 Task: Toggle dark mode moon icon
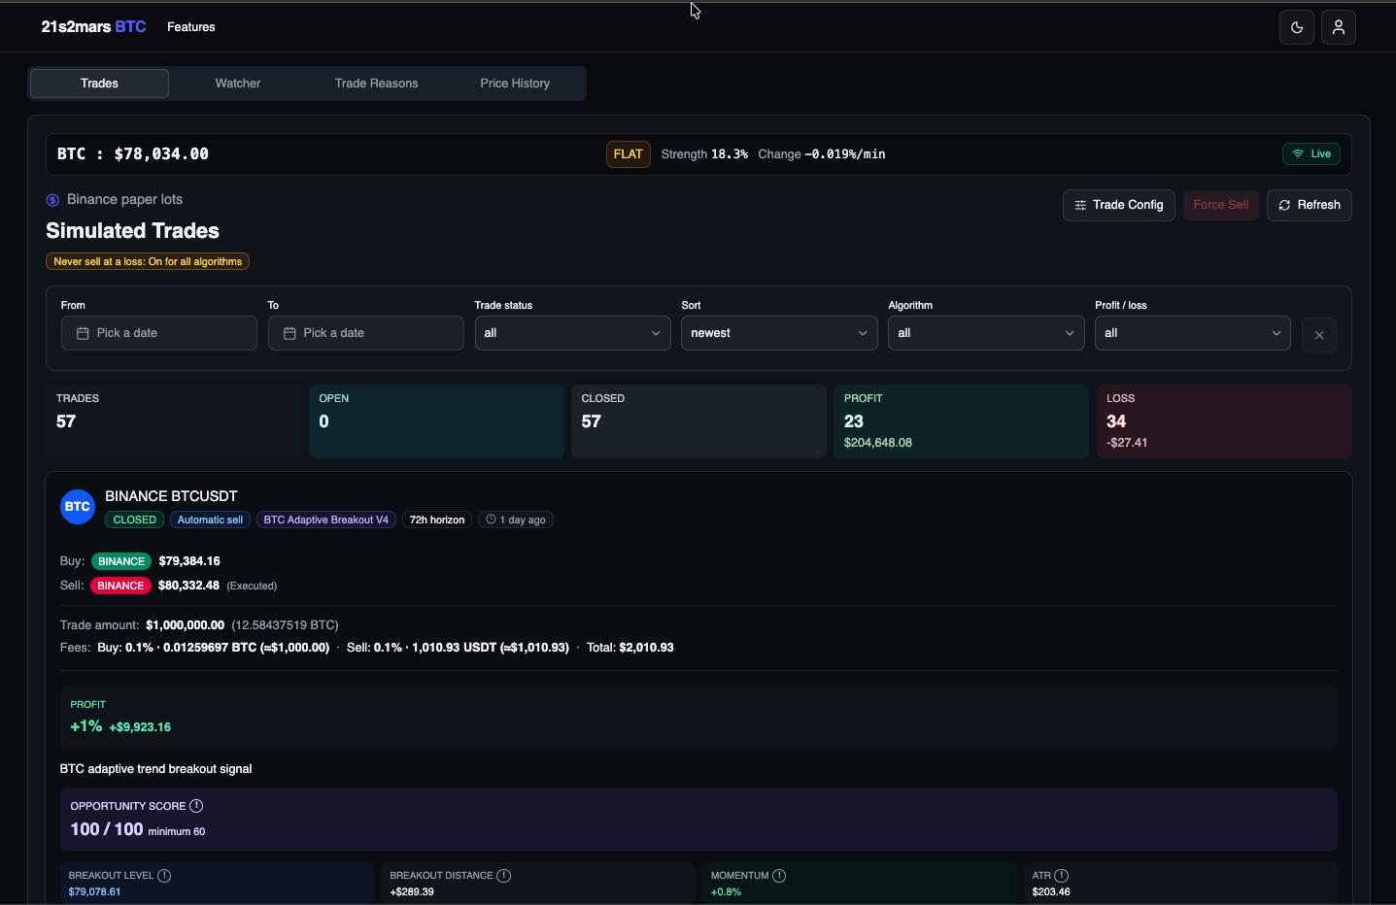click(1297, 27)
